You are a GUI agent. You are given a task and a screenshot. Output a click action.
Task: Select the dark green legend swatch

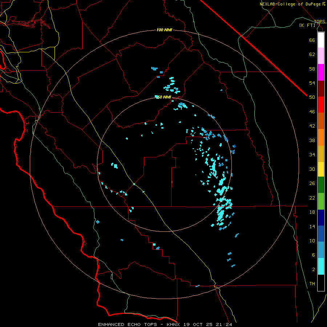[x=321, y=185]
